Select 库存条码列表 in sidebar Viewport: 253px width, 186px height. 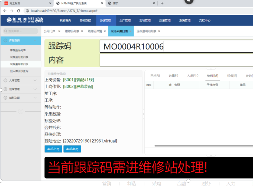18,50
